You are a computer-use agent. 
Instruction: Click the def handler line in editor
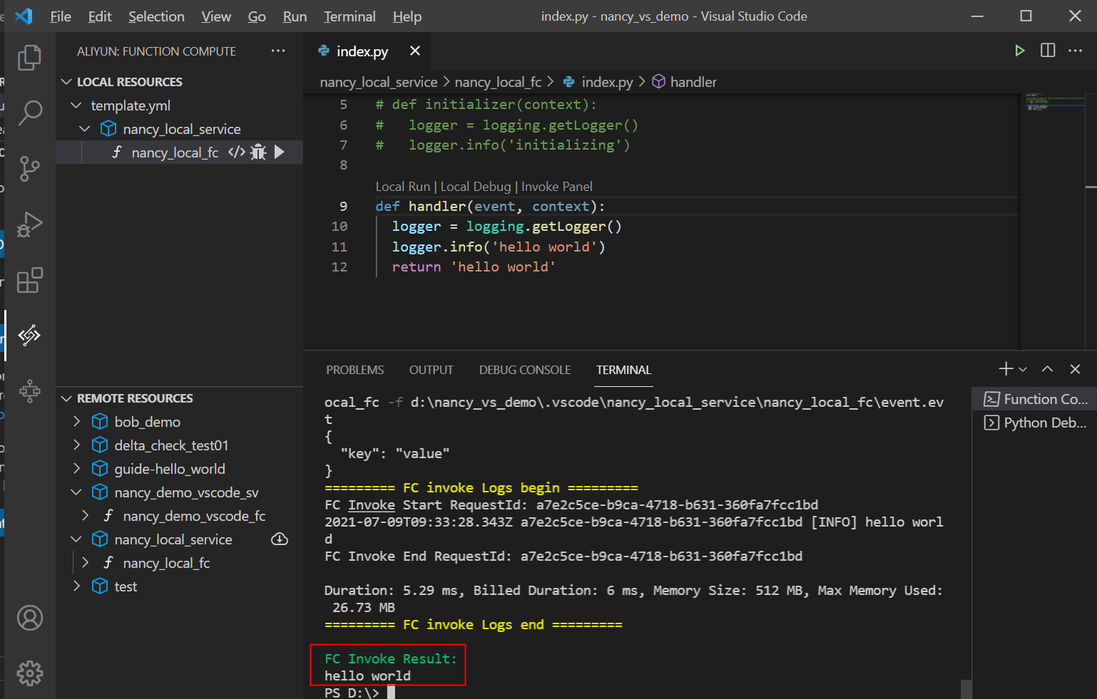click(491, 206)
